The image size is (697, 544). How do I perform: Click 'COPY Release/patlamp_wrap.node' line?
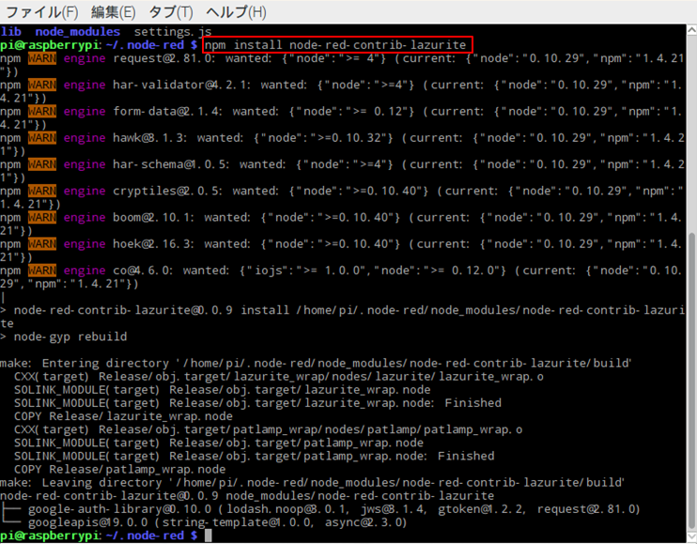click(119, 470)
